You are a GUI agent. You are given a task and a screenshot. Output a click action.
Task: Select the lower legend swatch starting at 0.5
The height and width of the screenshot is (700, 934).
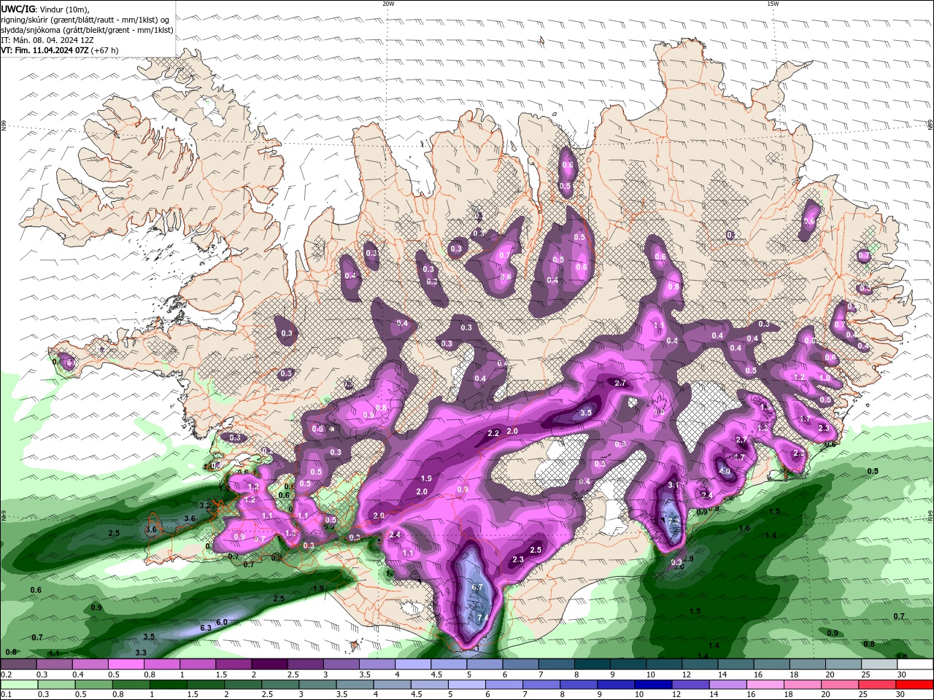click(93, 685)
